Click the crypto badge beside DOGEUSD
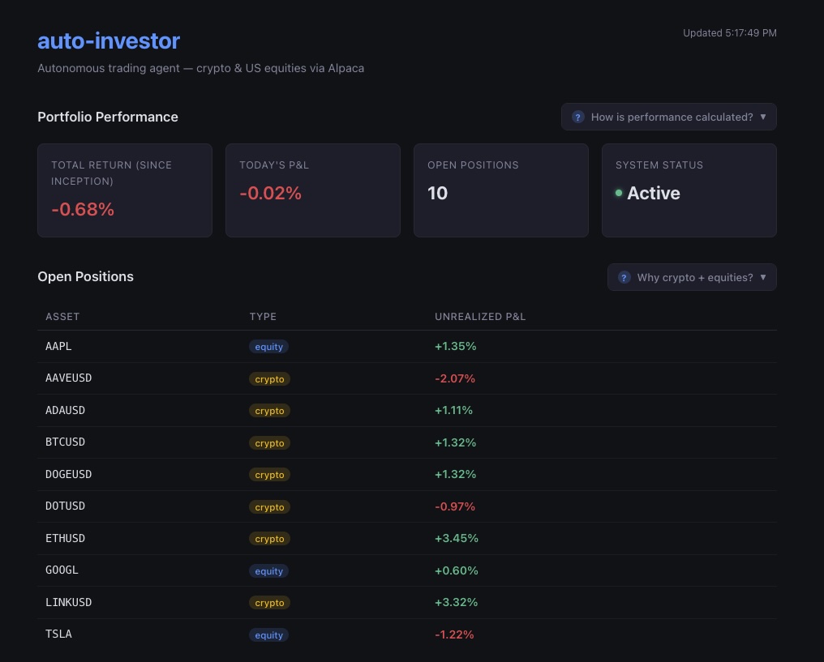Screen dimensions: 824x662 click(x=269, y=475)
